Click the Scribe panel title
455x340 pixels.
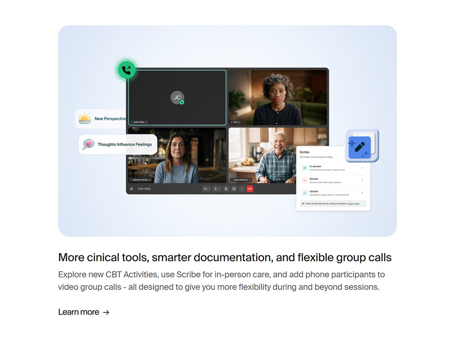point(304,152)
